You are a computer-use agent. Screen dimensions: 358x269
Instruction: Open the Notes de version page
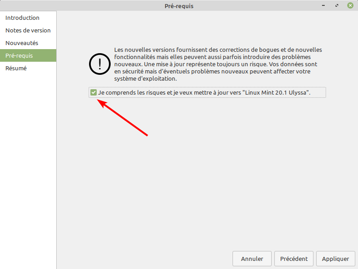[x=28, y=31]
